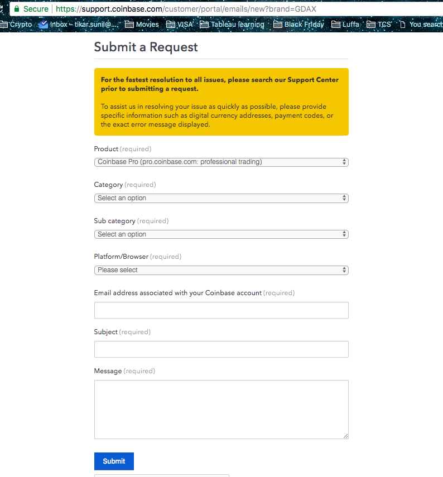443x477 pixels.
Task: Click the Platform/Browser (required) label
Action: (137, 257)
